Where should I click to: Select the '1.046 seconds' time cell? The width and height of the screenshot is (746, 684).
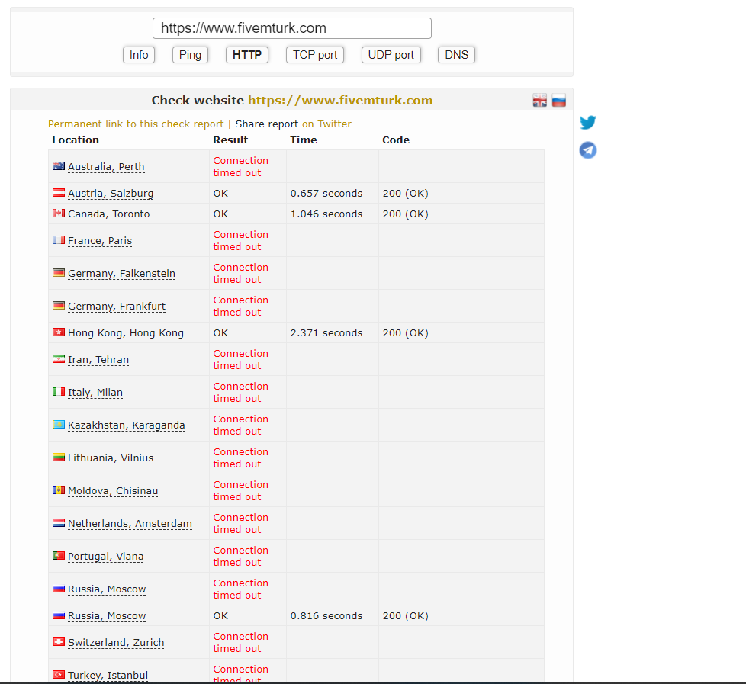[x=326, y=214]
